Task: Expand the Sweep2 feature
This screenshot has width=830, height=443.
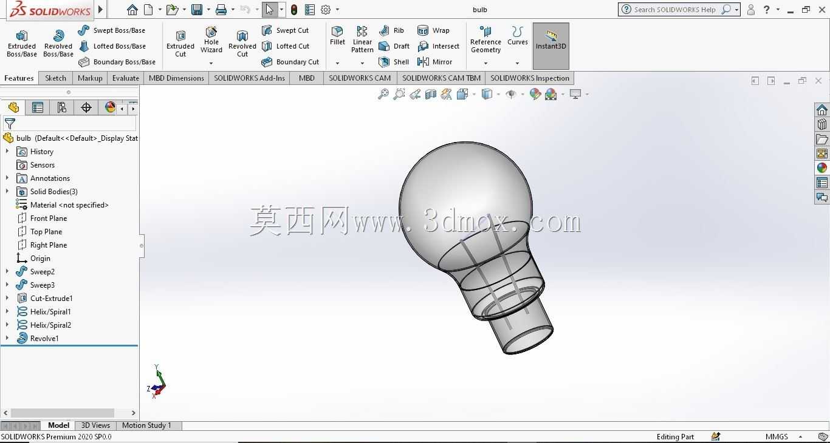Action: tap(7, 272)
